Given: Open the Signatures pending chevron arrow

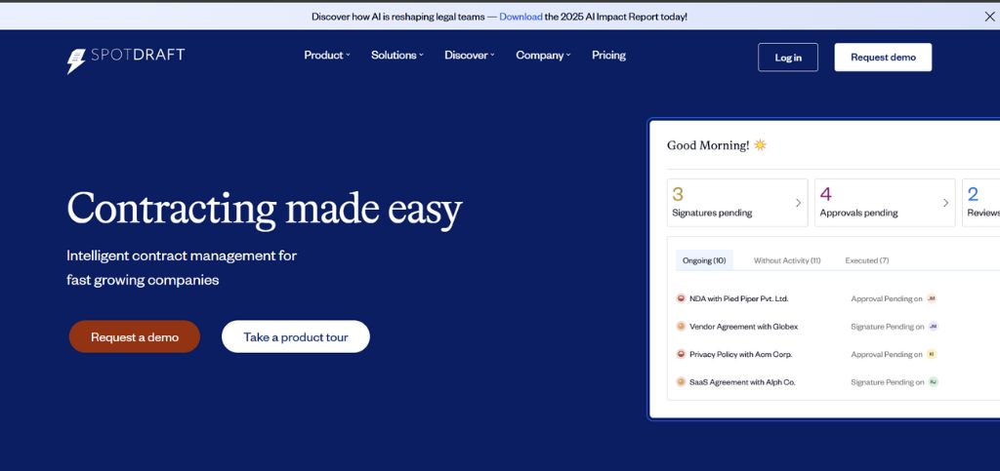Looking at the screenshot, I should point(798,203).
